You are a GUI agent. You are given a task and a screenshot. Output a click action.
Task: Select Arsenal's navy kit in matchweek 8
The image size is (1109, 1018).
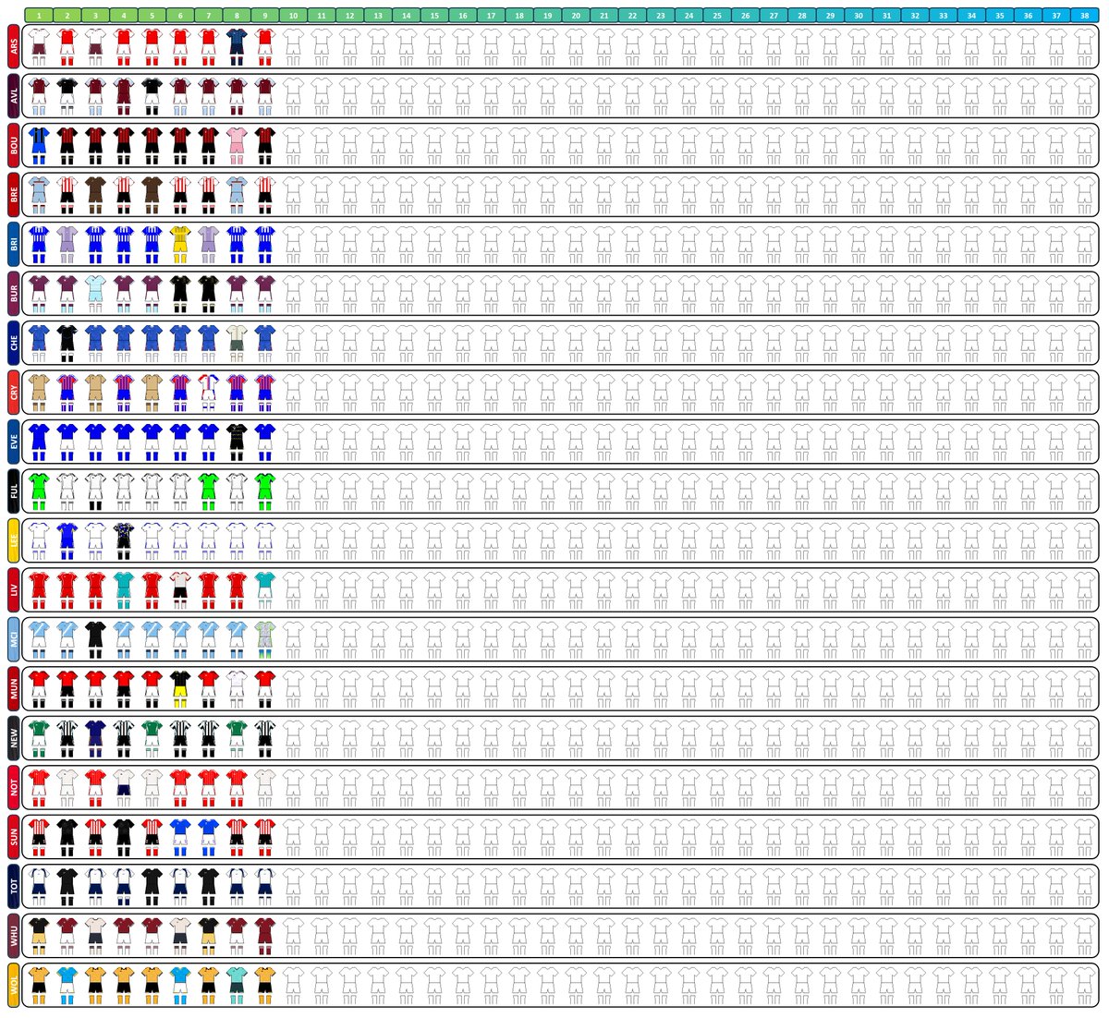point(237,47)
